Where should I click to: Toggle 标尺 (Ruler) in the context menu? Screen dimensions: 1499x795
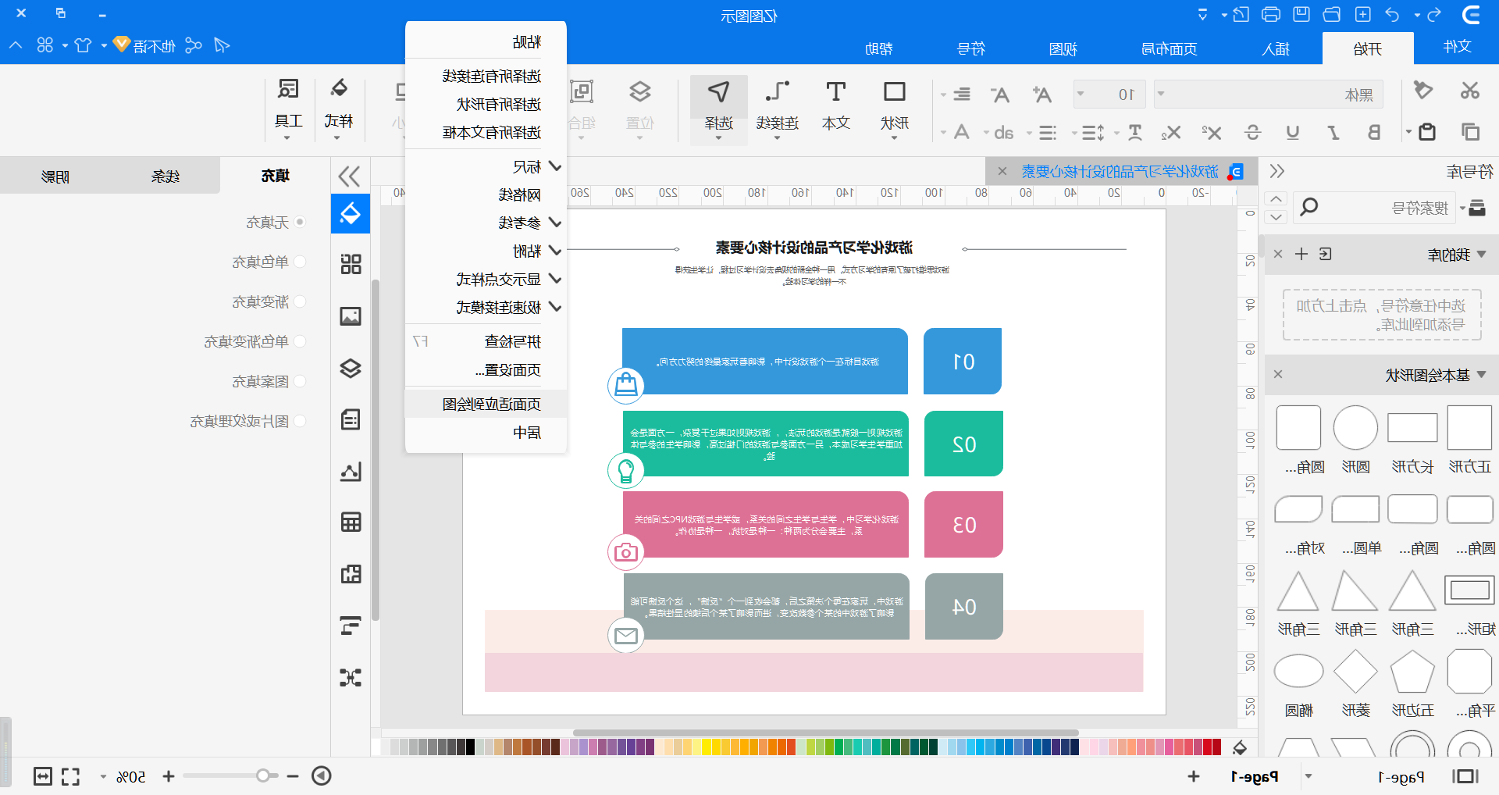point(486,166)
